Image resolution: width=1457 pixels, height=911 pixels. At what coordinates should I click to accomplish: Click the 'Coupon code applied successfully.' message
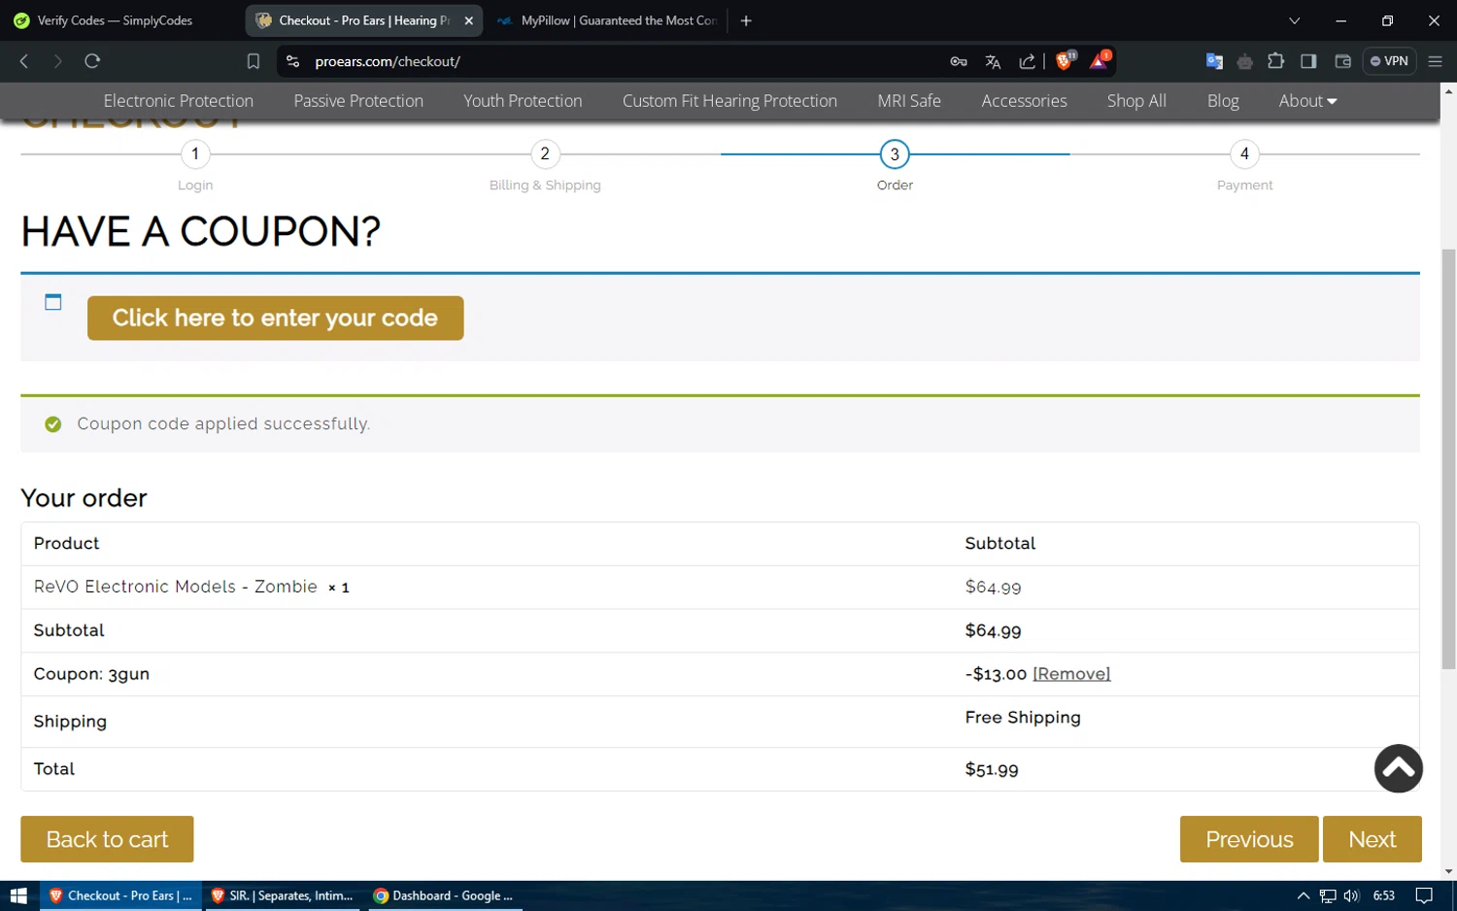[223, 423]
